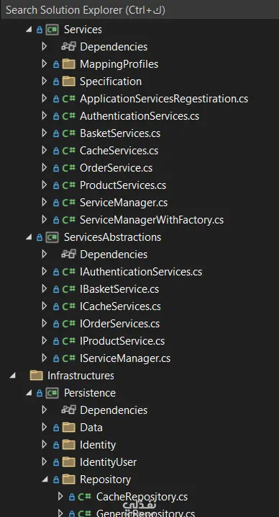The width and height of the screenshot is (279, 517).
Task: Open ApplicationServicesRegestiration.cs file
Action: [164, 99]
